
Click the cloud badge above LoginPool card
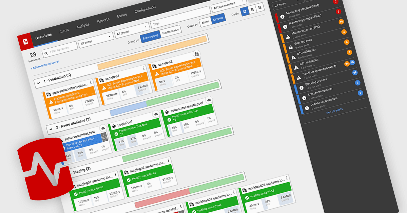(x=156, y=114)
